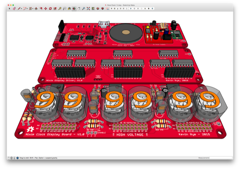This screenshot has width=240, height=169.
Task: Select the Push/Pull tool
Action: [36, 9]
